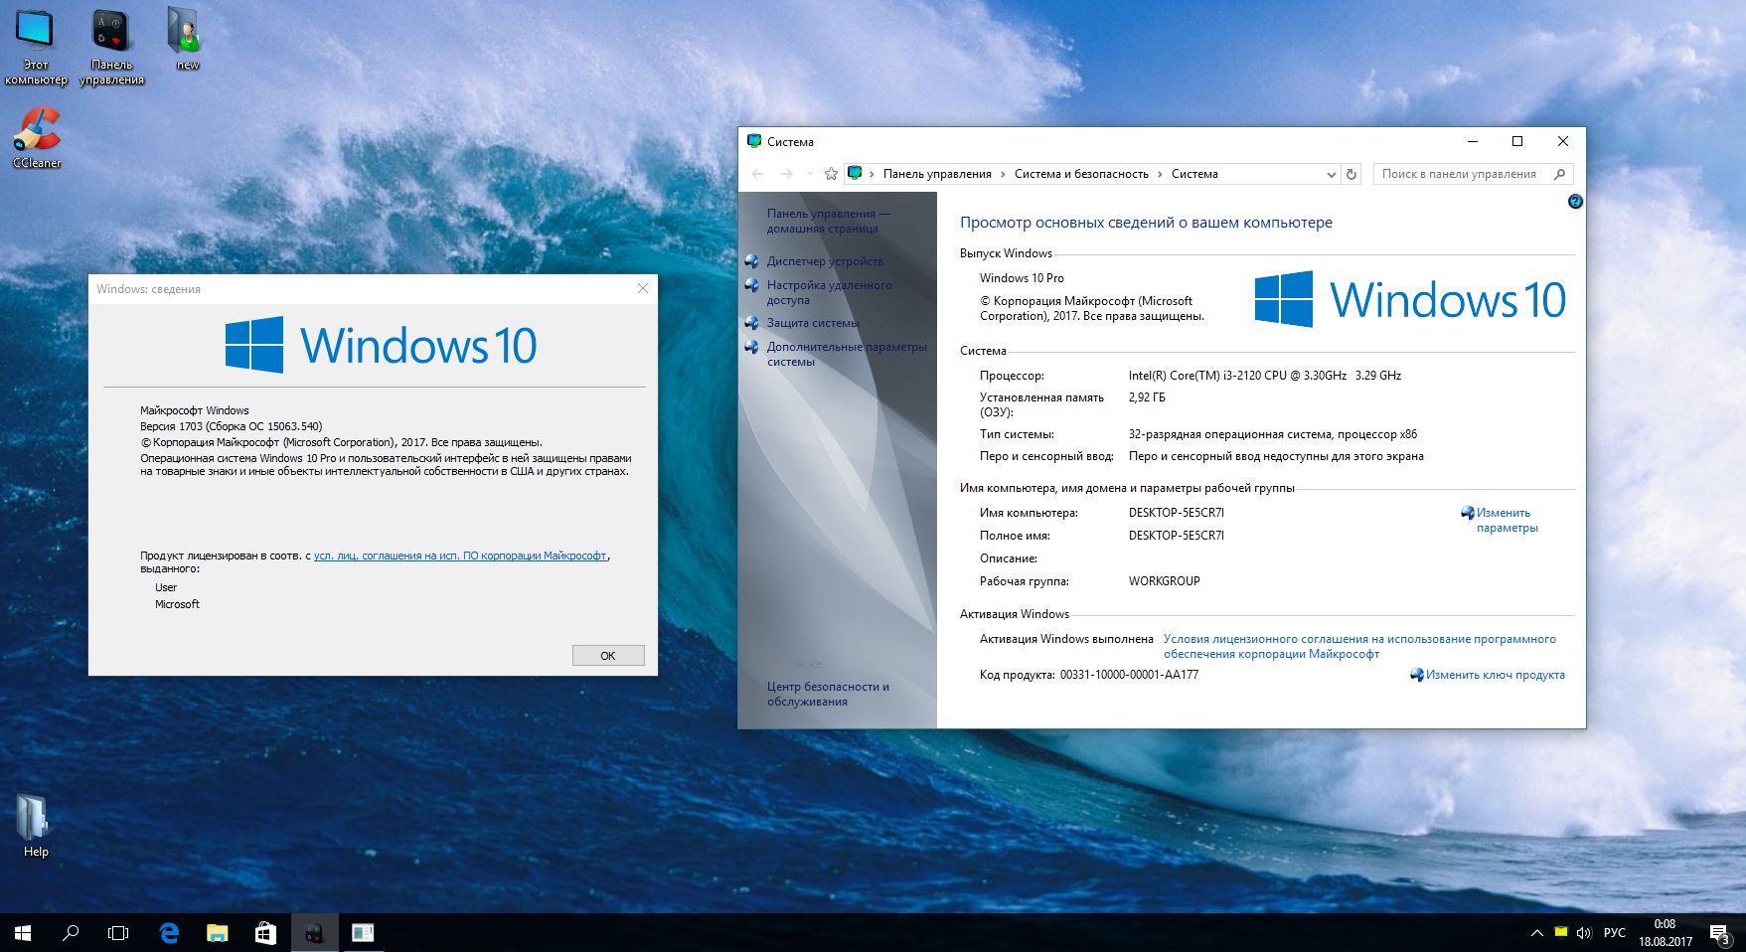Open Дополнительные параметры системы link

(847, 354)
